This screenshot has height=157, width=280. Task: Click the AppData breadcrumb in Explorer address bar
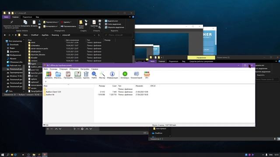point(45,35)
